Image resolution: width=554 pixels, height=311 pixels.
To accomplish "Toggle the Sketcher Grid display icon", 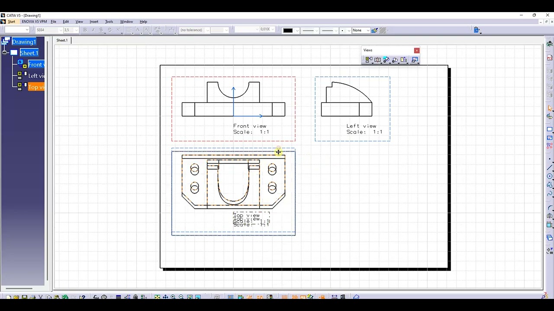I will pos(231,297).
